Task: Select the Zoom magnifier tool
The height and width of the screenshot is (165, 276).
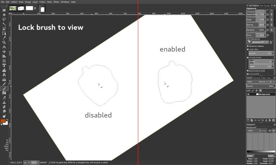Action: point(4,42)
